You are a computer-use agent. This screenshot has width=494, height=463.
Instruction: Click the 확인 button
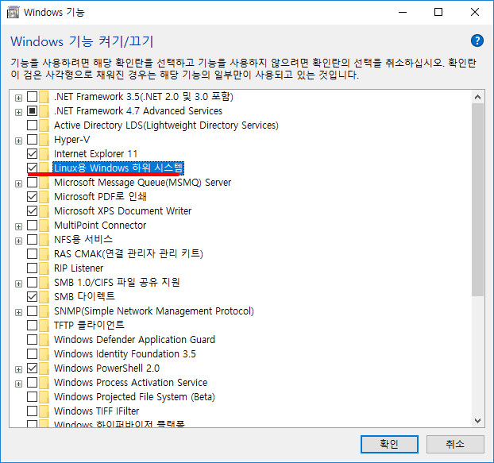(389, 444)
